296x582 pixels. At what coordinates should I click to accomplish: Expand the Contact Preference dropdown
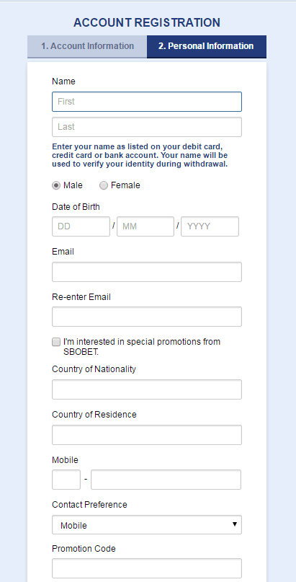pyautogui.click(x=147, y=524)
